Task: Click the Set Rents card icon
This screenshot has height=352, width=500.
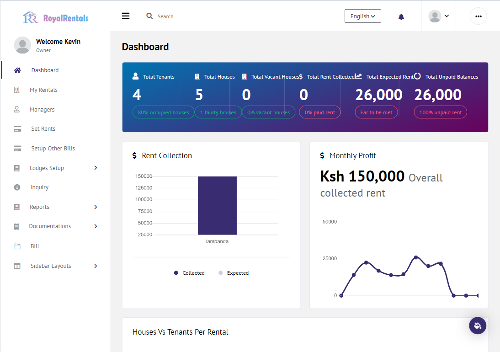Action: [x=17, y=129]
